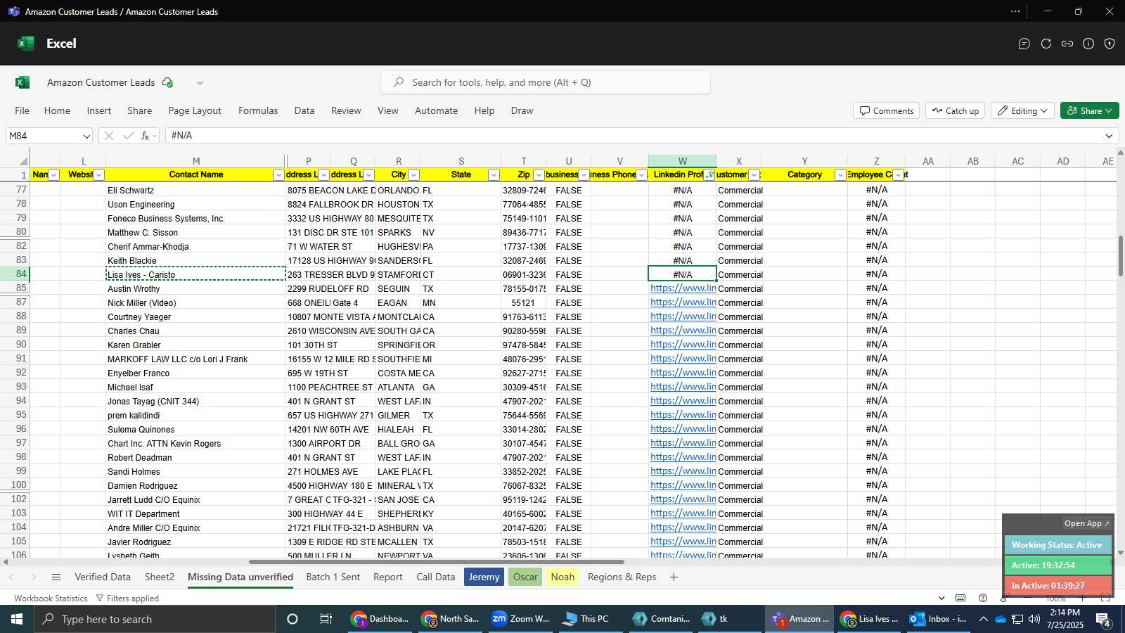The image size is (1125, 633).
Task: Open the notification center icon
Action: 1103,619
